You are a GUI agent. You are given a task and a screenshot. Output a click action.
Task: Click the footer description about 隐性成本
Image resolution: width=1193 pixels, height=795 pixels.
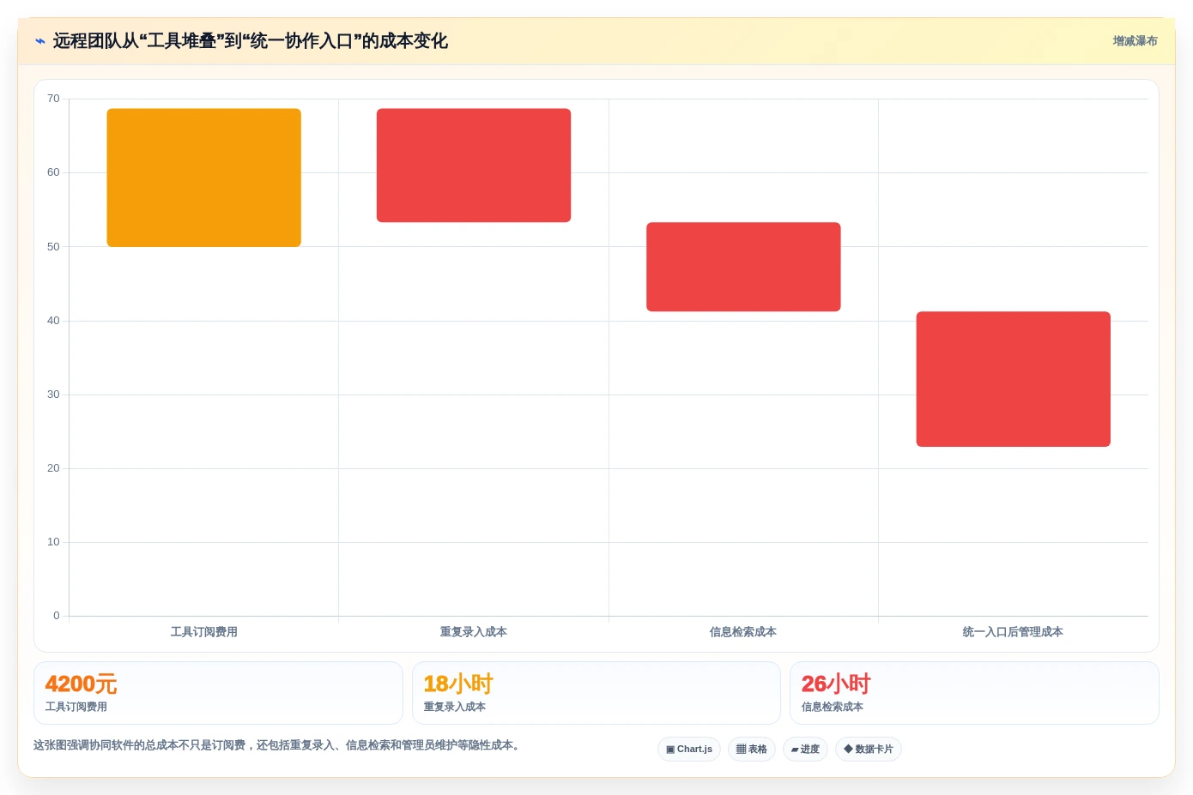pyautogui.click(x=276, y=745)
